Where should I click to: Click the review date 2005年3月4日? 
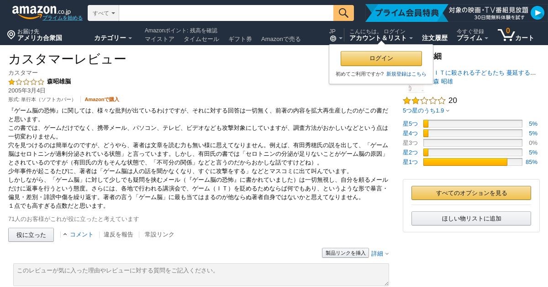click(x=27, y=90)
